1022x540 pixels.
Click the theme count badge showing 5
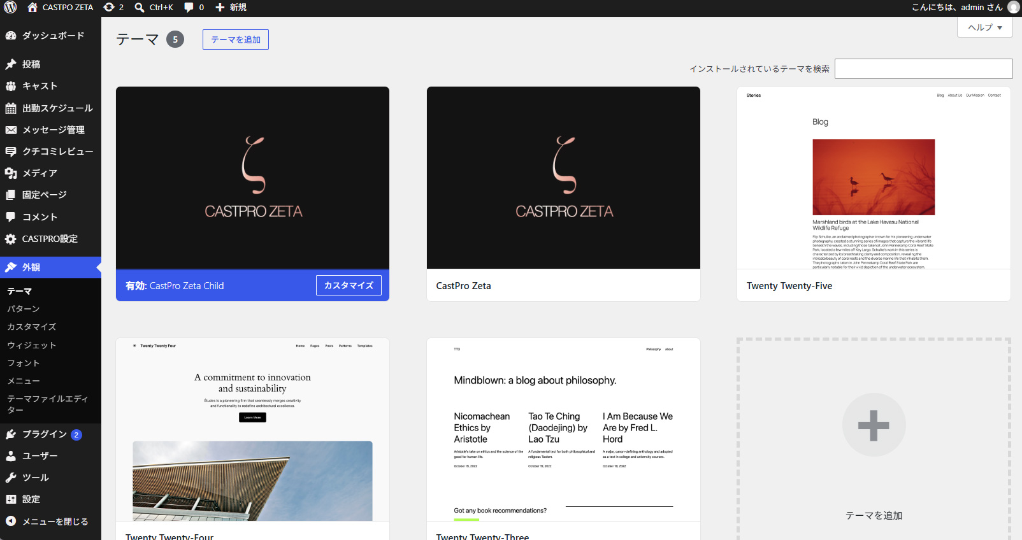(175, 39)
